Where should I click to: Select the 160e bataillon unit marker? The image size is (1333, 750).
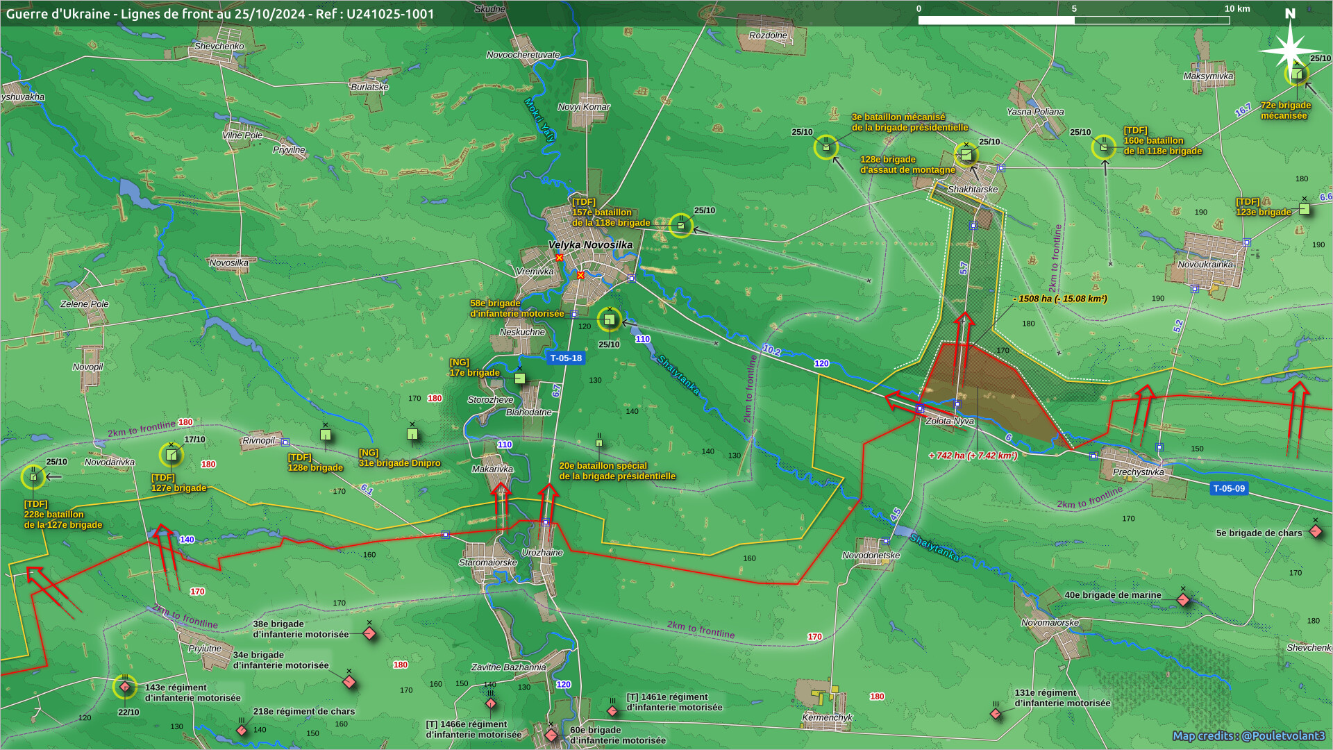[x=1104, y=147]
